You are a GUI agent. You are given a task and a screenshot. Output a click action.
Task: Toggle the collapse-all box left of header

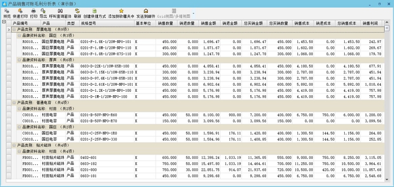(4, 22)
